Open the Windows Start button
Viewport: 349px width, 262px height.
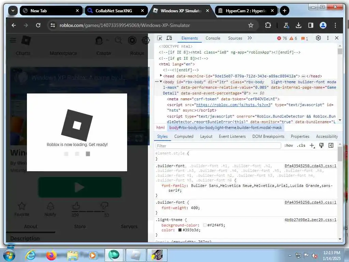[9, 255]
